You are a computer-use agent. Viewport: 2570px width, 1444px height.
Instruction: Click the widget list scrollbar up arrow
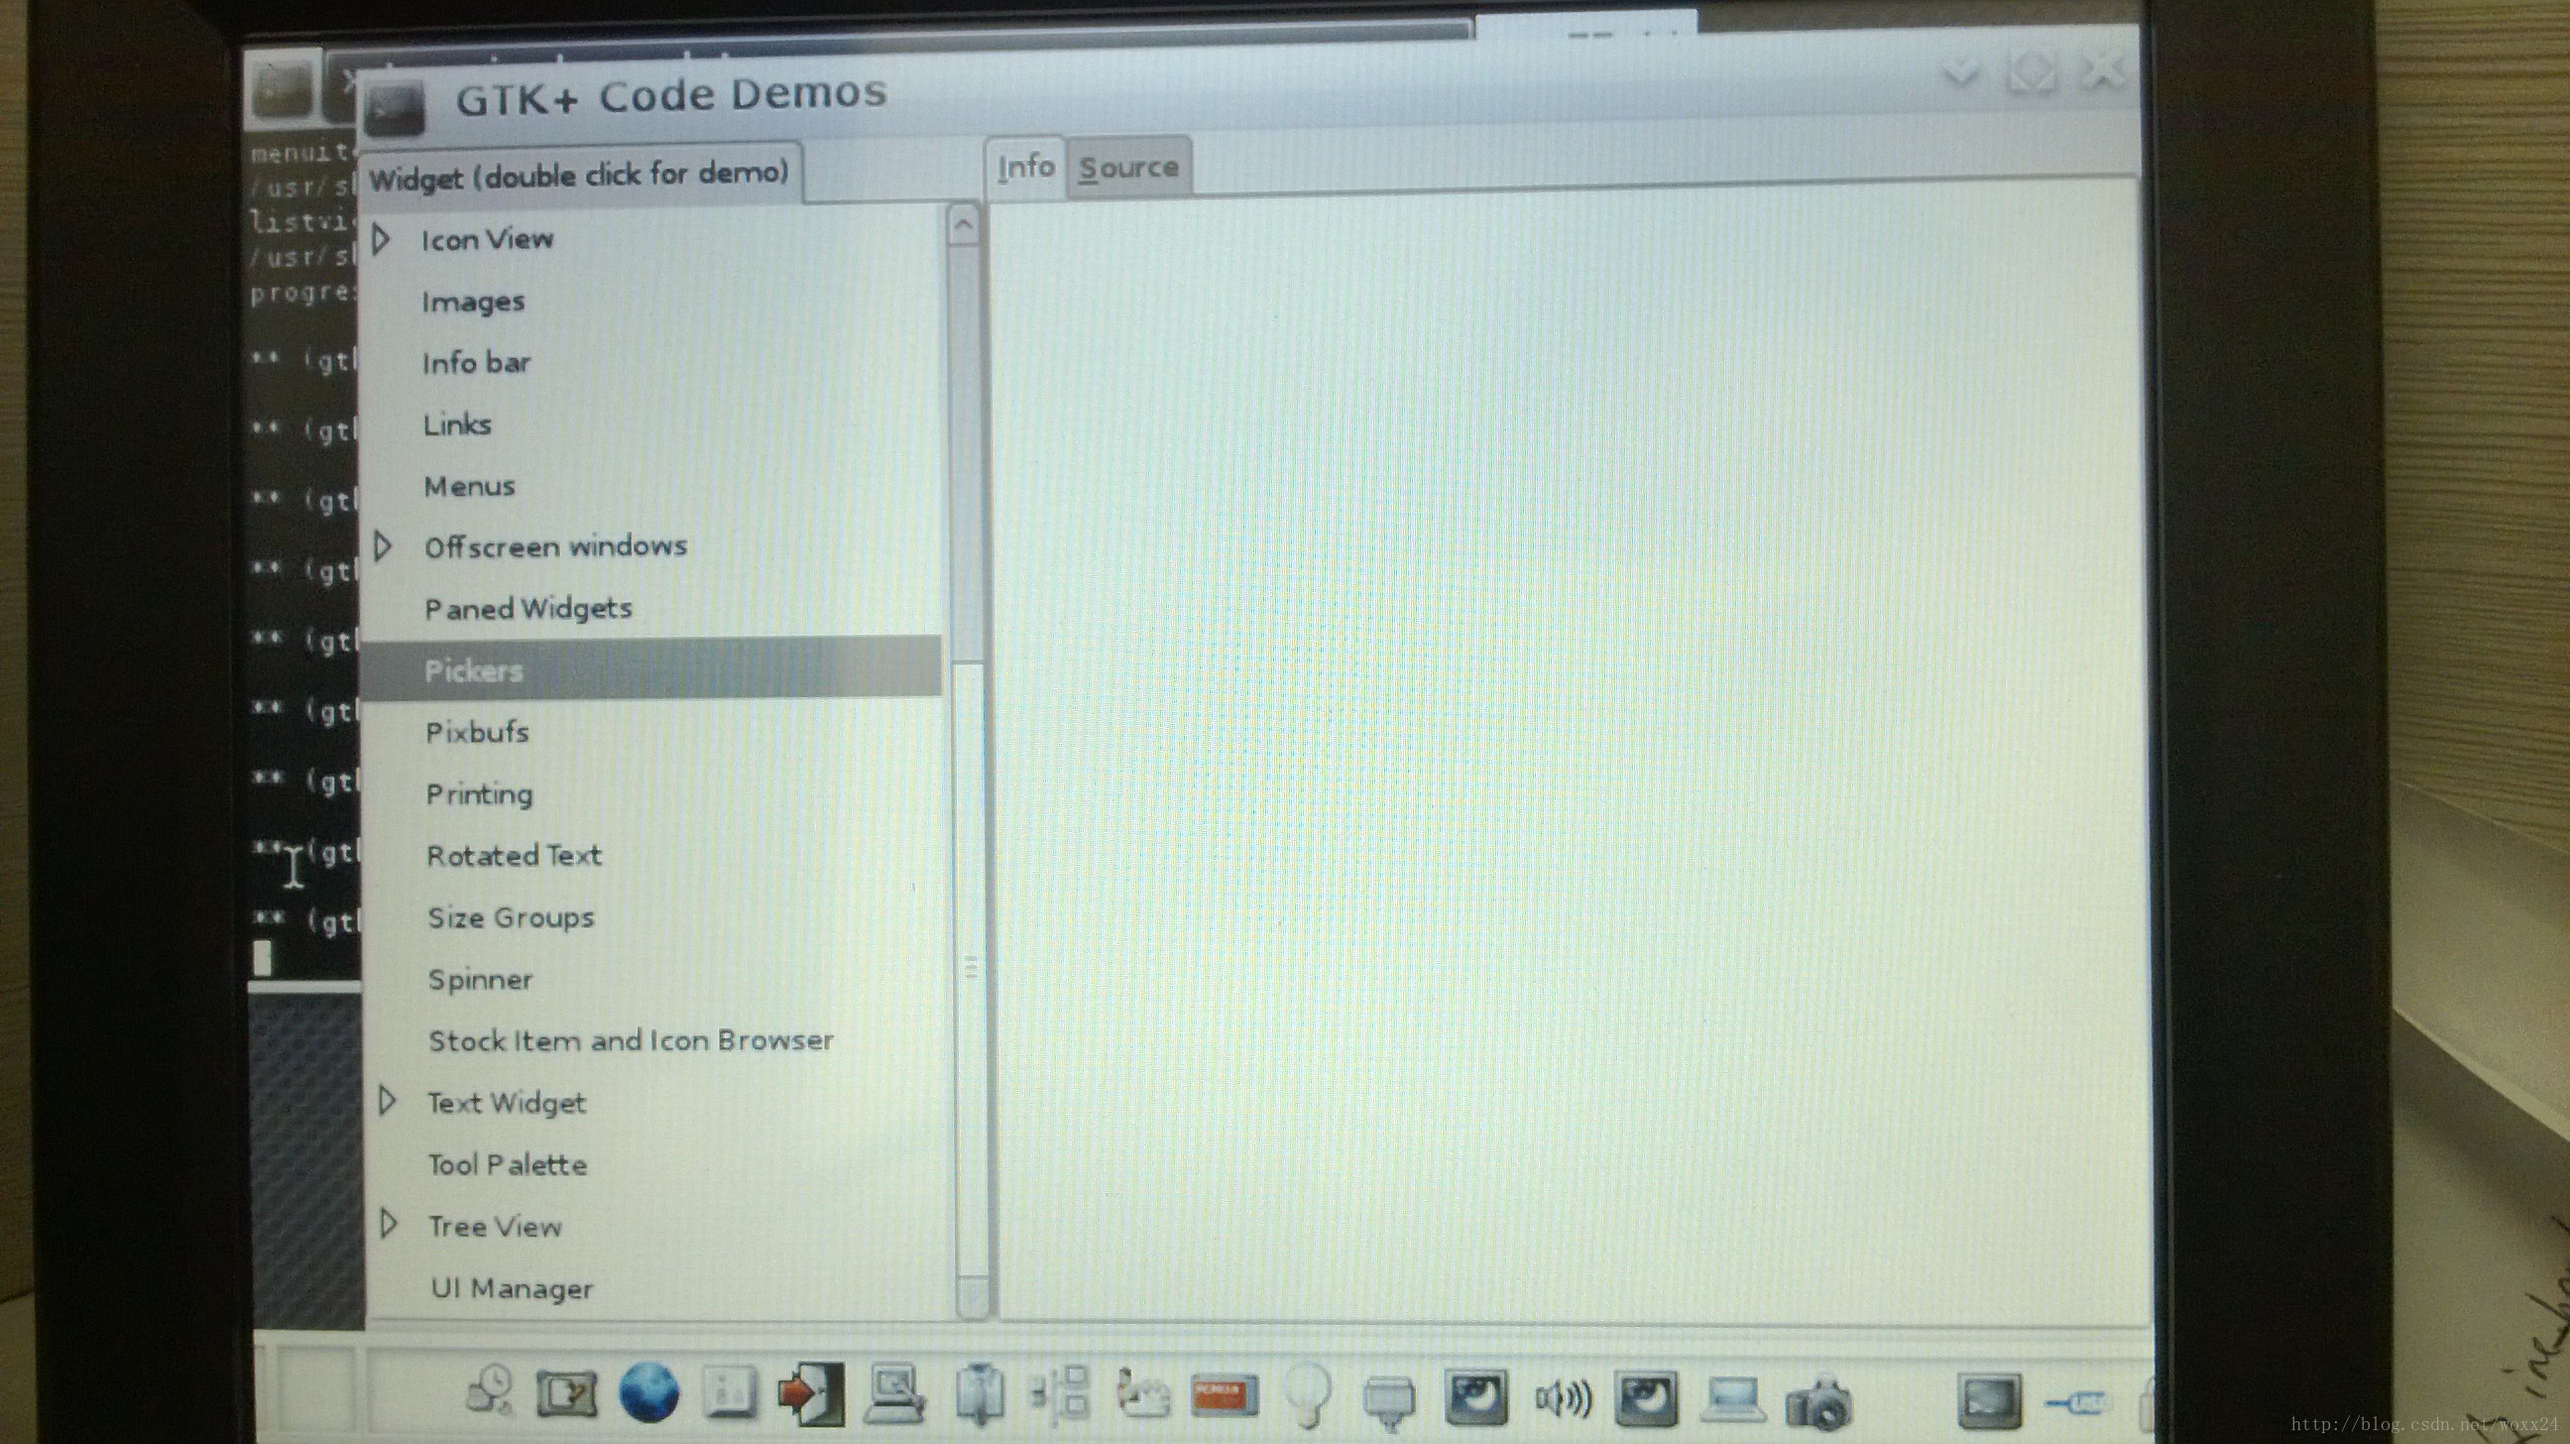pyautogui.click(x=964, y=225)
